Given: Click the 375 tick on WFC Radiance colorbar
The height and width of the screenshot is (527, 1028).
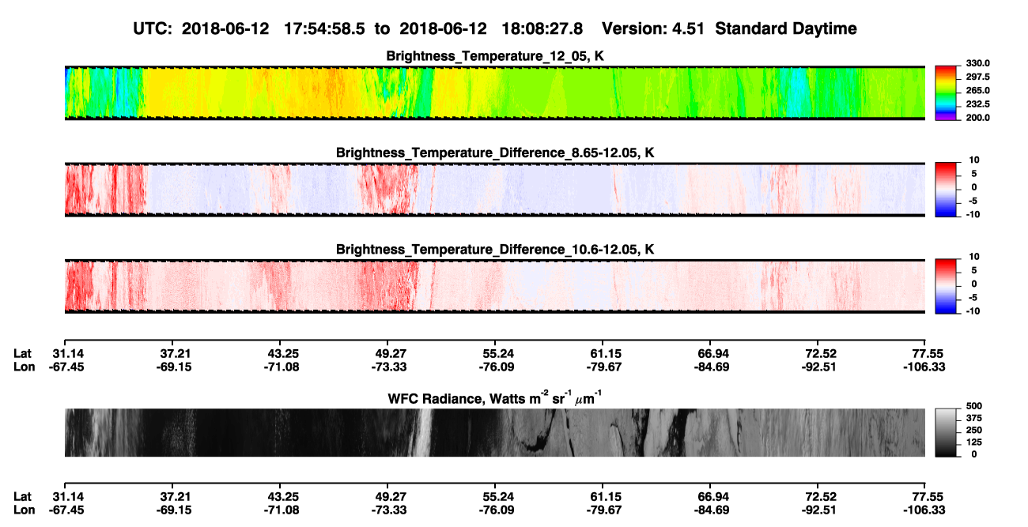Looking at the screenshot, I should 974,419.
